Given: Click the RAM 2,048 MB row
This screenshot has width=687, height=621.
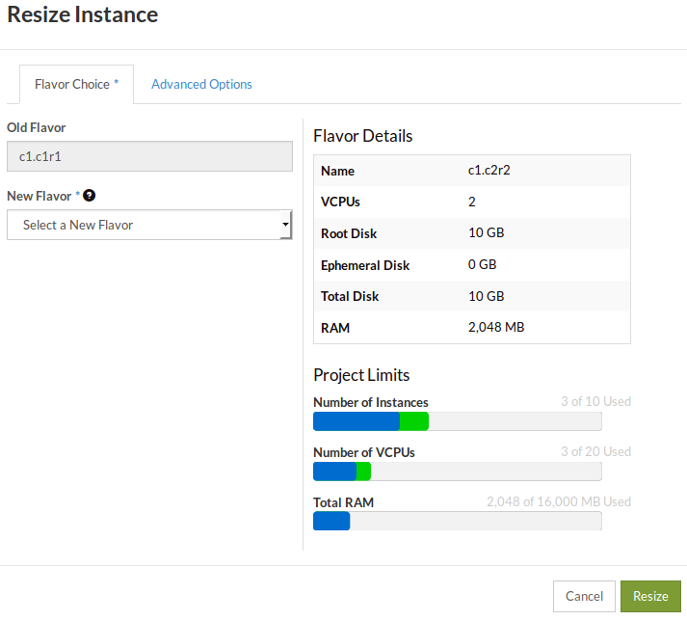Looking at the screenshot, I should tap(472, 328).
